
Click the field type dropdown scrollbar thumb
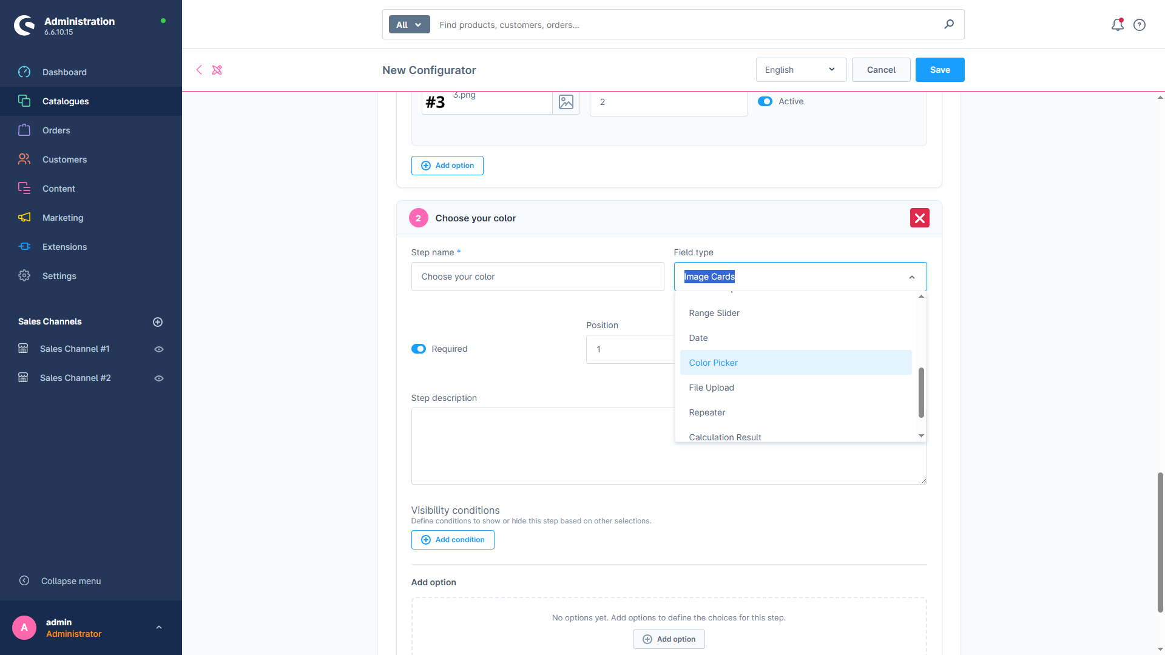pos(921,392)
